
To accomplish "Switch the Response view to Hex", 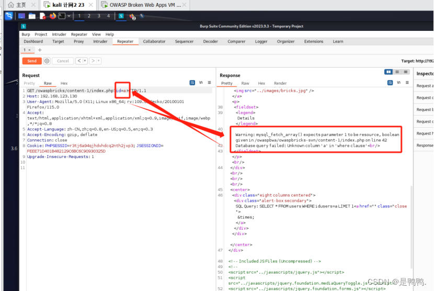I will (x=261, y=83).
